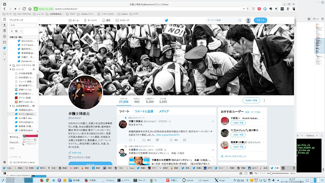This screenshot has width=325, height=183.
Task: Expand the 小池晃 retweet options chevron
Action: pos(213,150)
